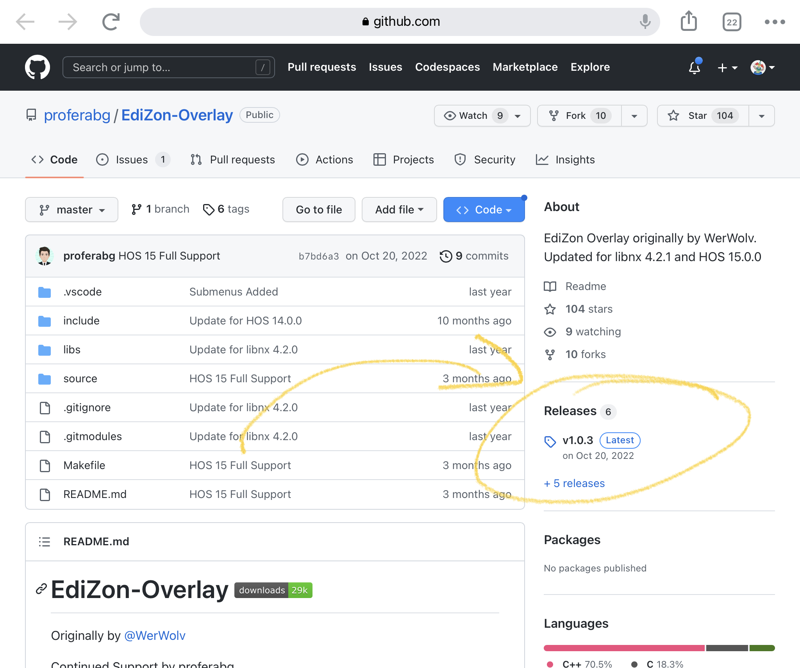Click the tags icon next to 6 tags
This screenshot has width=800, height=668.
point(209,210)
